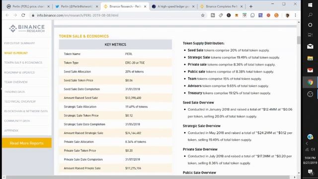This screenshot has width=318, height=179.
Task: Close the Perlin price chart tab
Action: pos(48,6)
